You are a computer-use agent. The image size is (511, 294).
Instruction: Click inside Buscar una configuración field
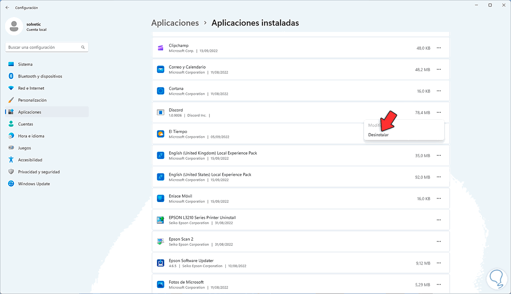47,47
